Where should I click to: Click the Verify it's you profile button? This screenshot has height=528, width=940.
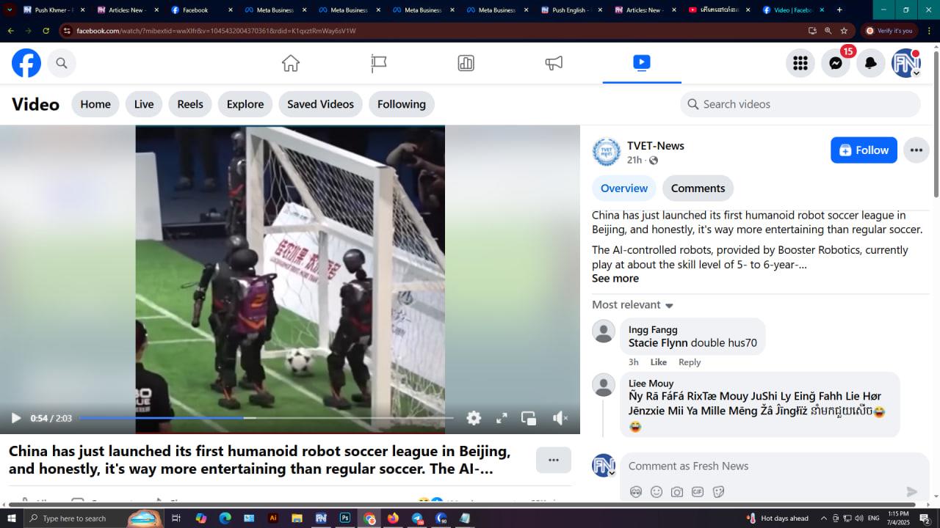pos(890,31)
